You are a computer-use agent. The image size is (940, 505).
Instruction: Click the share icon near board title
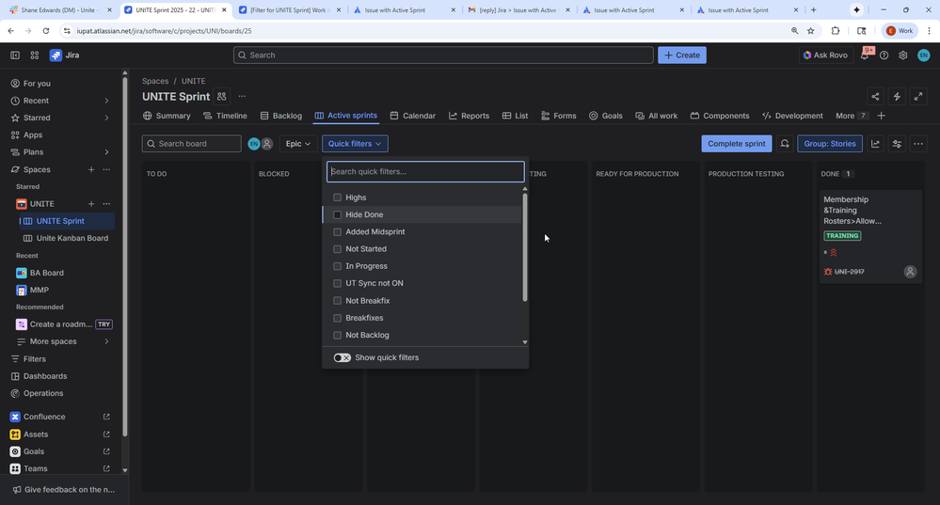pyautogui.click(x=875, y=97)
